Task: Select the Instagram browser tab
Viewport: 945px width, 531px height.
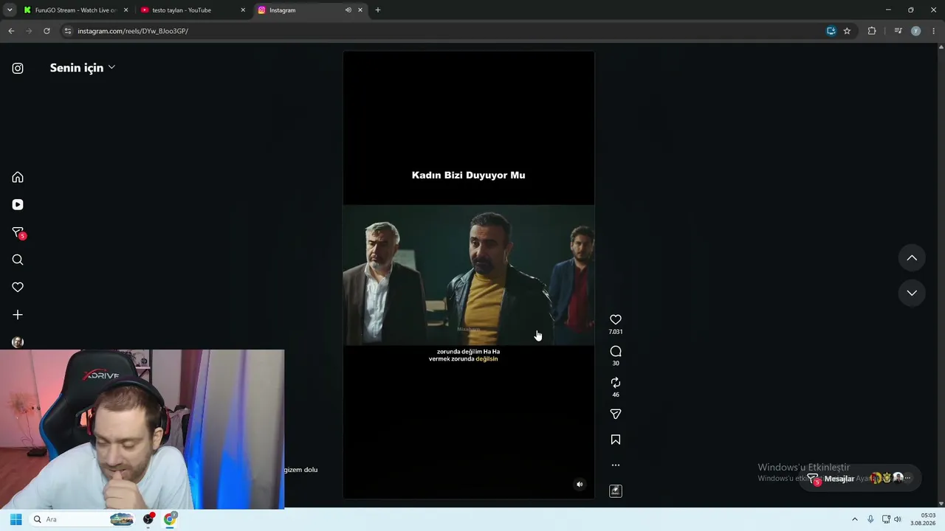Action: [300, 10]
